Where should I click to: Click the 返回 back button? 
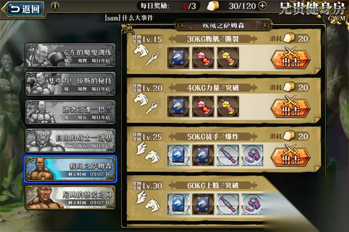click(x=24, y=9)
